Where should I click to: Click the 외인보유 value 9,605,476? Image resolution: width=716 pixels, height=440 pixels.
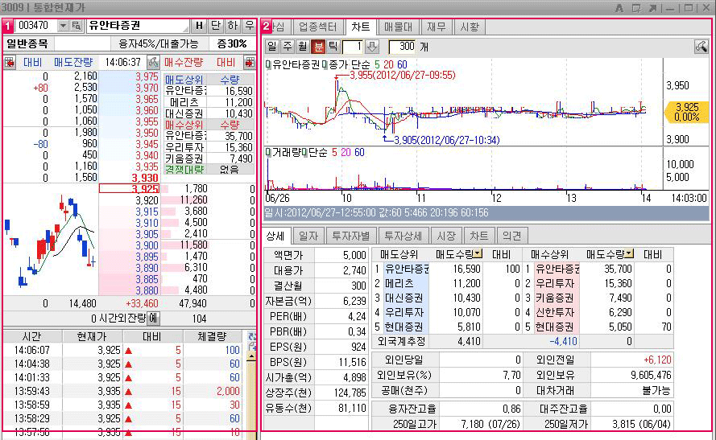(631, 376)
